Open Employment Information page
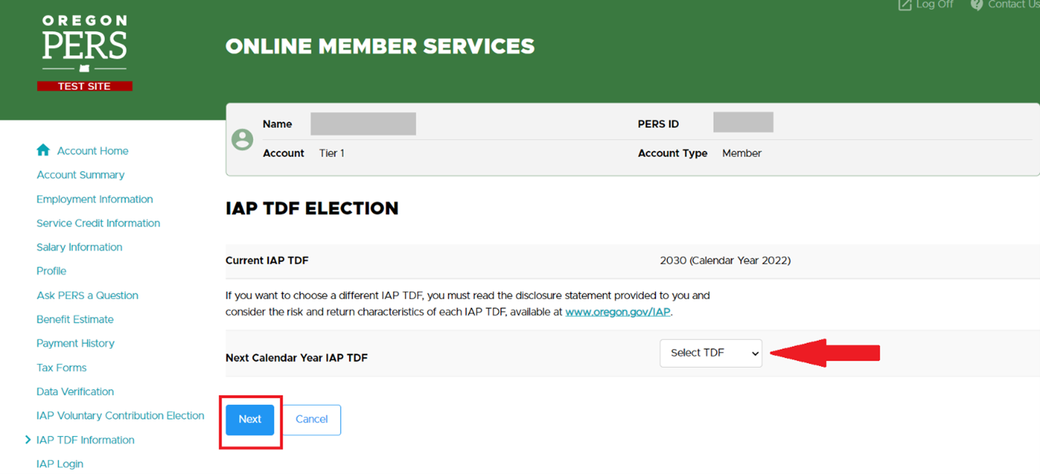This screenshot has height=474, width=1040. 95,199
